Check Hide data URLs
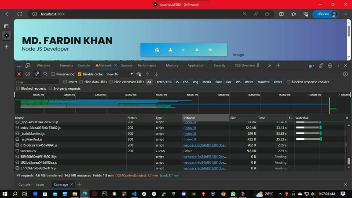Viewport: 352px width, 198px height. pos(81,82)
